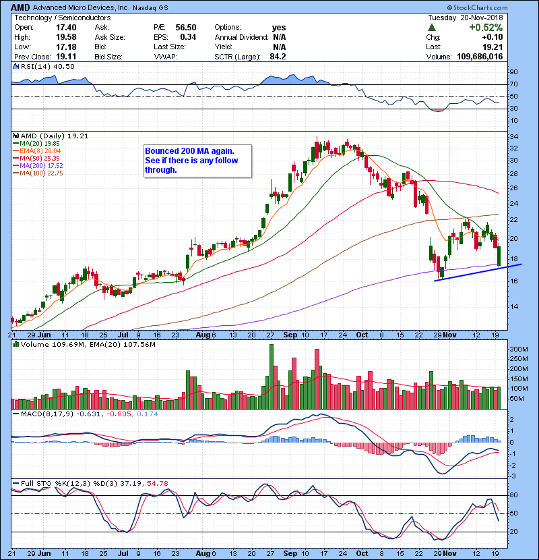Viewport: 539px width, 560px height.
Task: Select the AMD ticker symbol in the header
Action: (x=21, y=7)
